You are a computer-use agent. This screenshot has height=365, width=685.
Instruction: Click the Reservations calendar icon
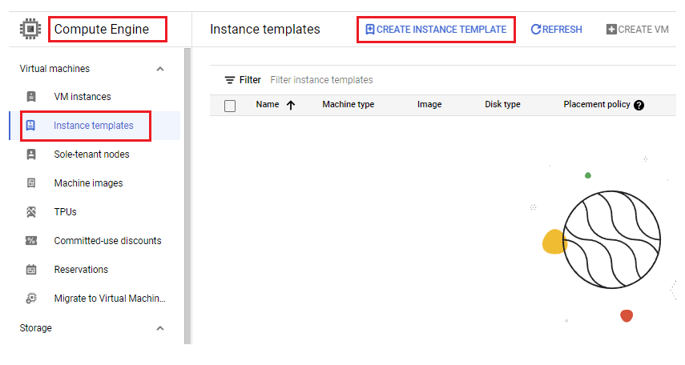[x=31, y=270]
